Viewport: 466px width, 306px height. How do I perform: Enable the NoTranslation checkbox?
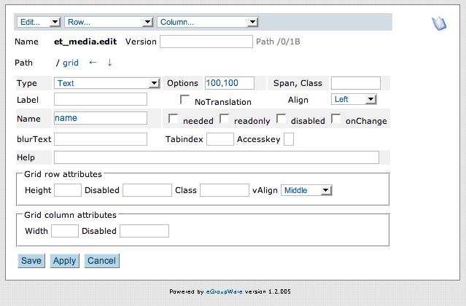point(185,99)
